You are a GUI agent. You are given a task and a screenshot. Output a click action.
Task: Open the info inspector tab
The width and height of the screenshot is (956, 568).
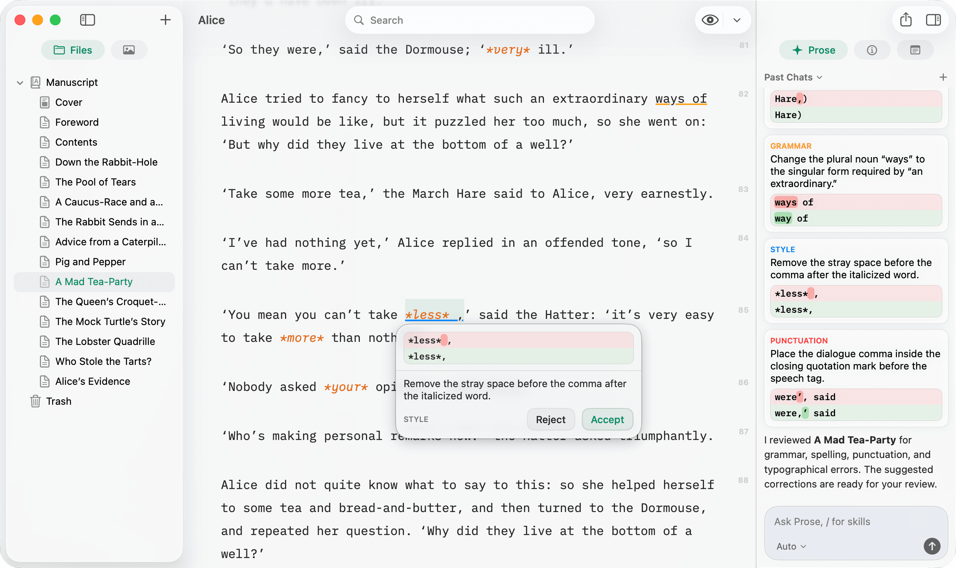click(872, 50)
